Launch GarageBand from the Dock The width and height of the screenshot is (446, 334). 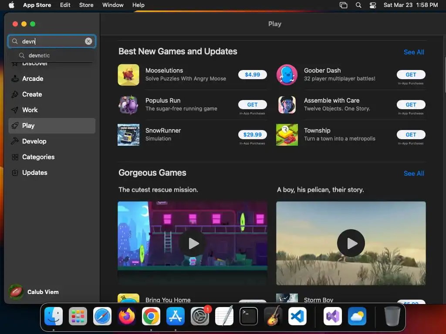(x=273, y=316)
